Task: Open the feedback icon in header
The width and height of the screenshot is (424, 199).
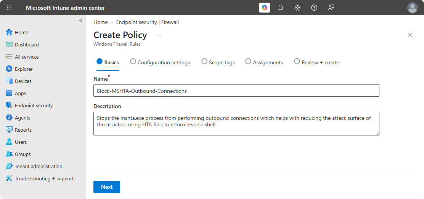Action: 331,8
